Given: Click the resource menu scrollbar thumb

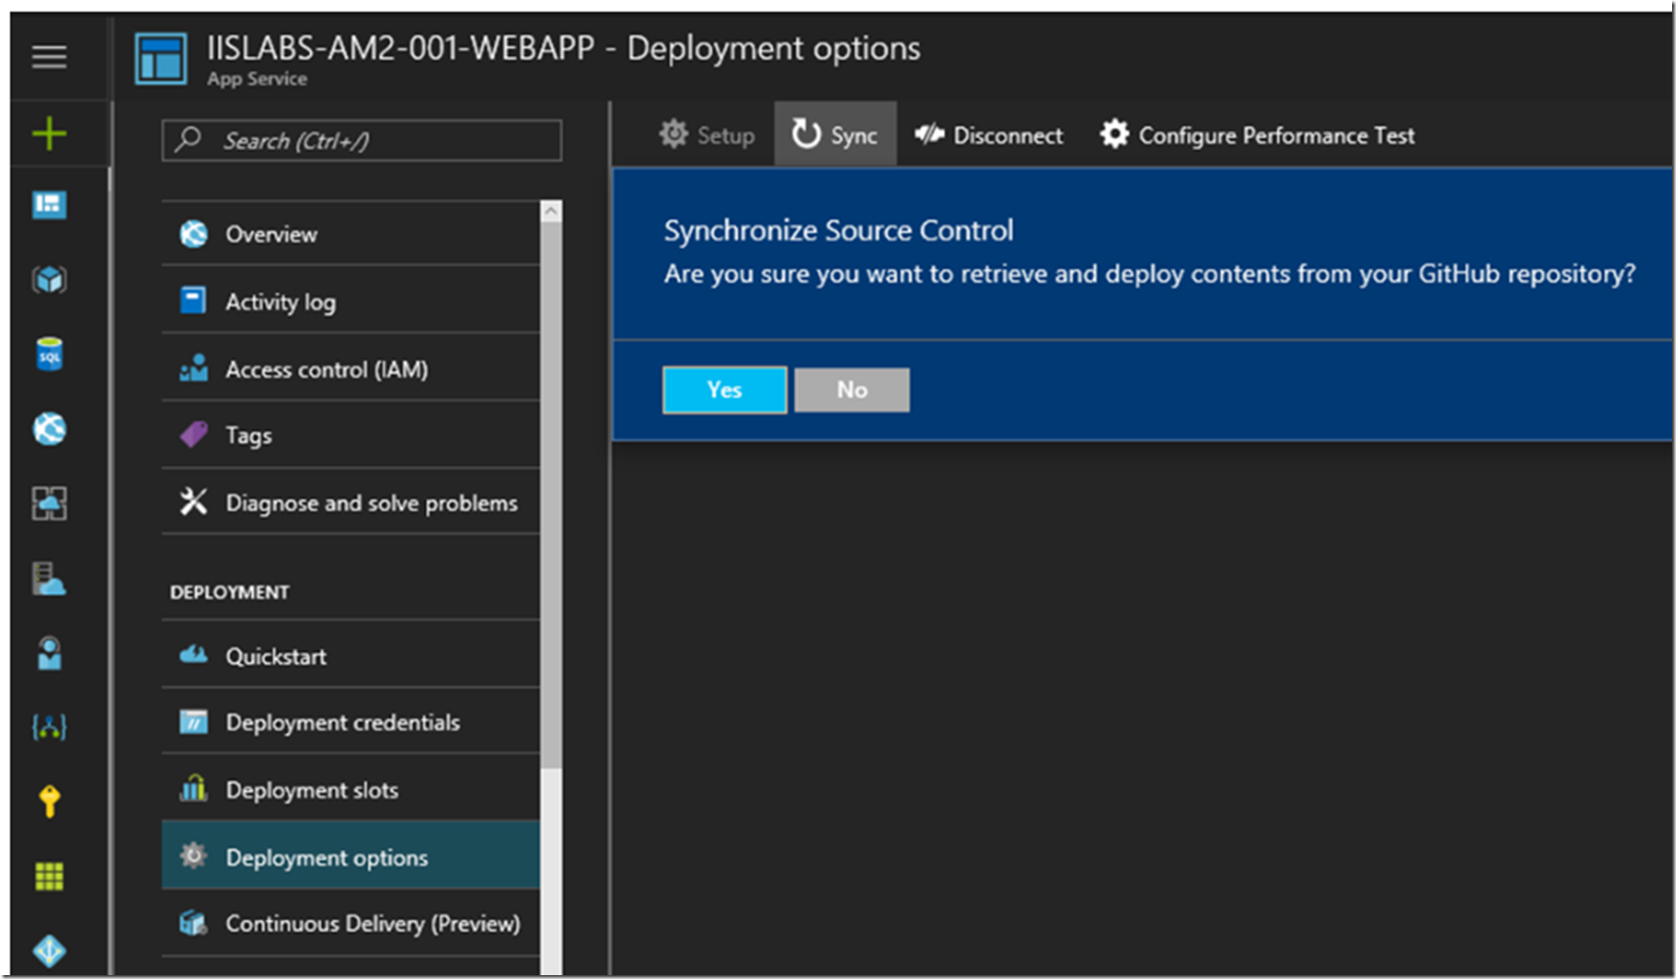Looking at the screenshot, I should pyautogui.click(x=552, y=495).
